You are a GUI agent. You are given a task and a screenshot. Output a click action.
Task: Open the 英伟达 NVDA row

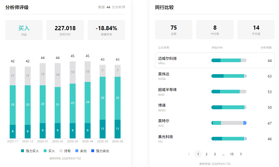click(215, 76)
